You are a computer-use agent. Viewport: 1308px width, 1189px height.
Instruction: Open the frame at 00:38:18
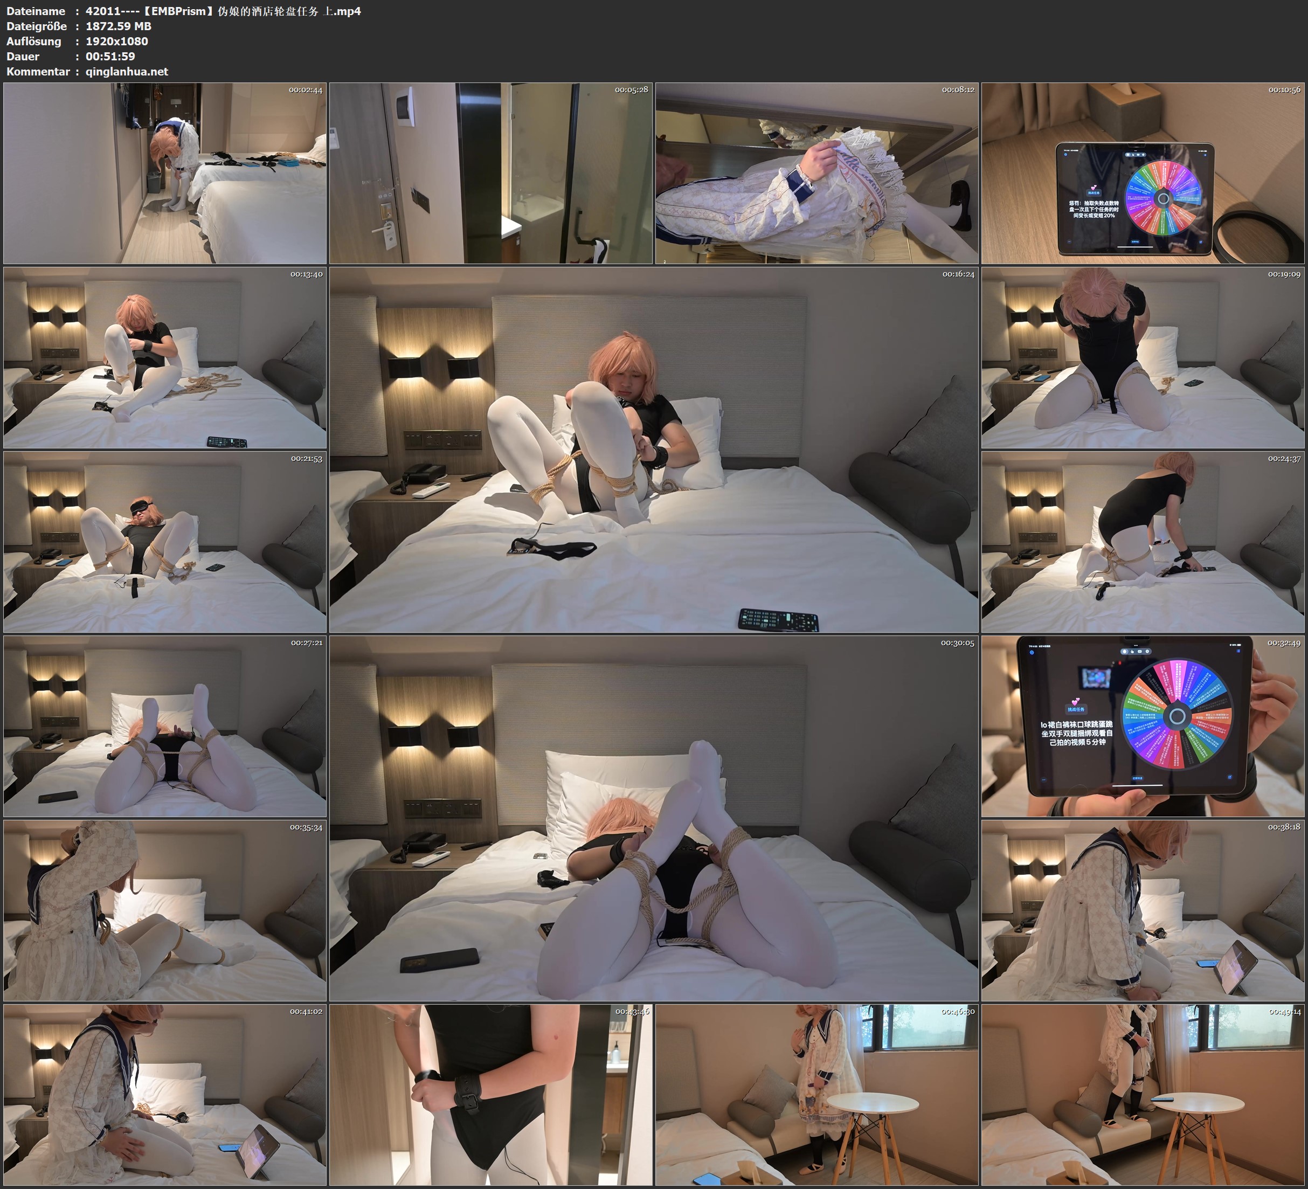[1143, 910]
